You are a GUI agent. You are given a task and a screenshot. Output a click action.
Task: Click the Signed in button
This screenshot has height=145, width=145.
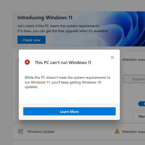(x=134, y=79)
